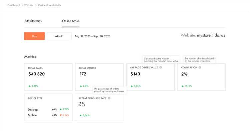This screenshot has height=131, width=250.
Task: Click red down arrow in Mobile row
Action: click(x=61, y=115)
